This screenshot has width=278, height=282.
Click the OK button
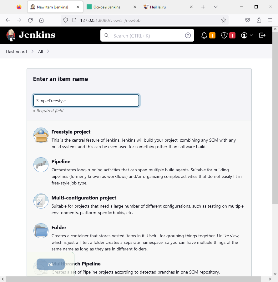point(51,264)
